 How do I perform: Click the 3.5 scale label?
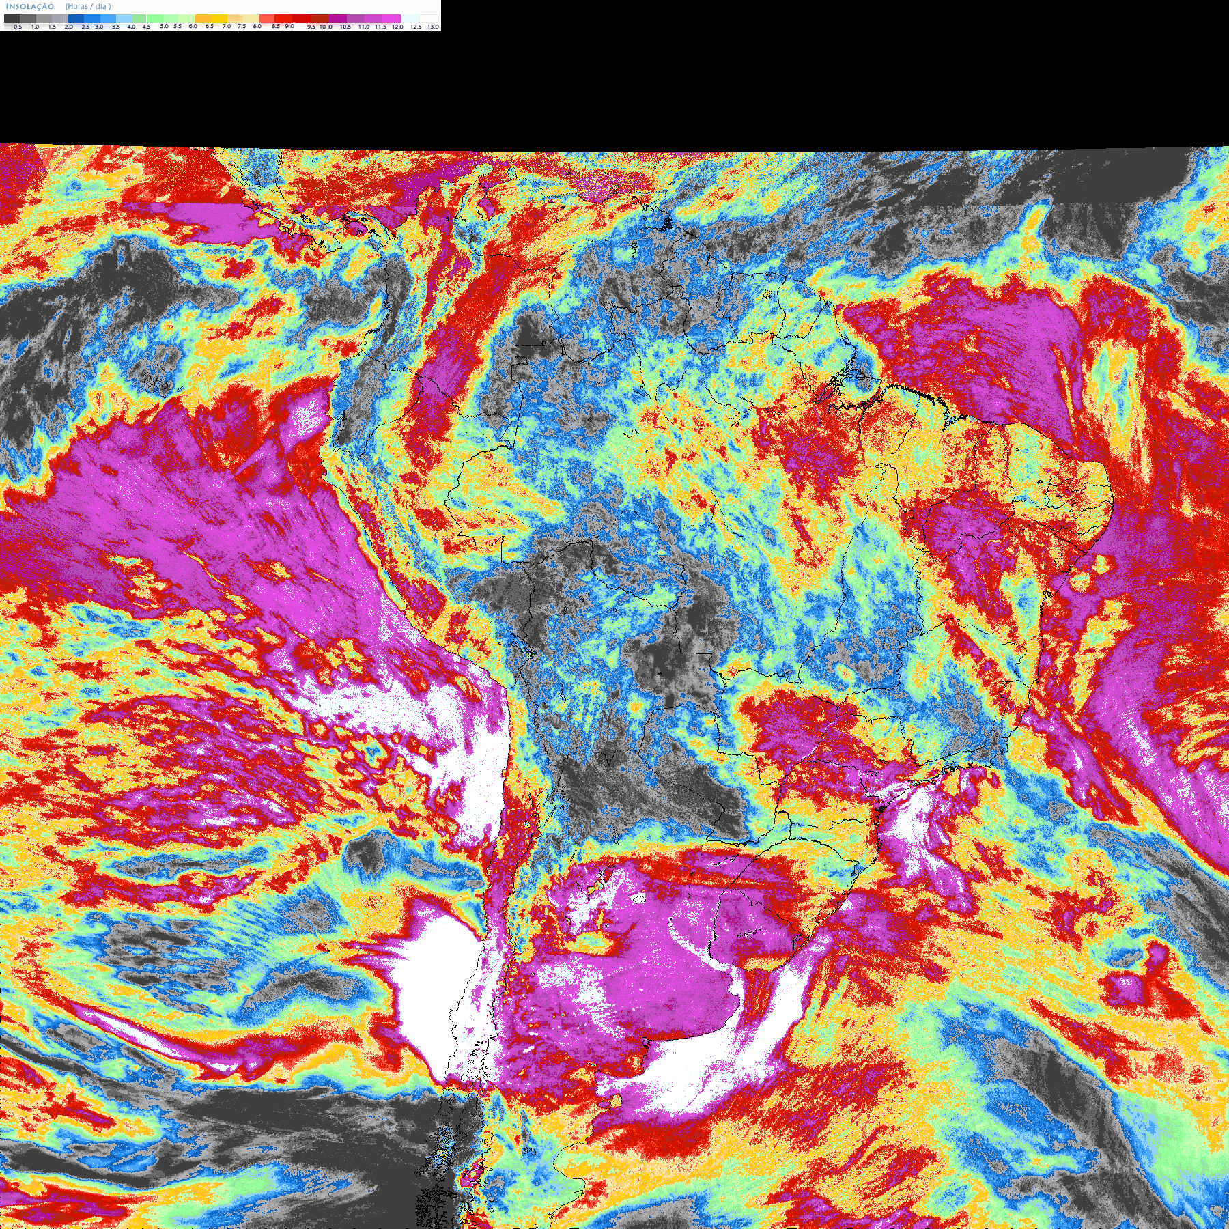tap(116, 27)
